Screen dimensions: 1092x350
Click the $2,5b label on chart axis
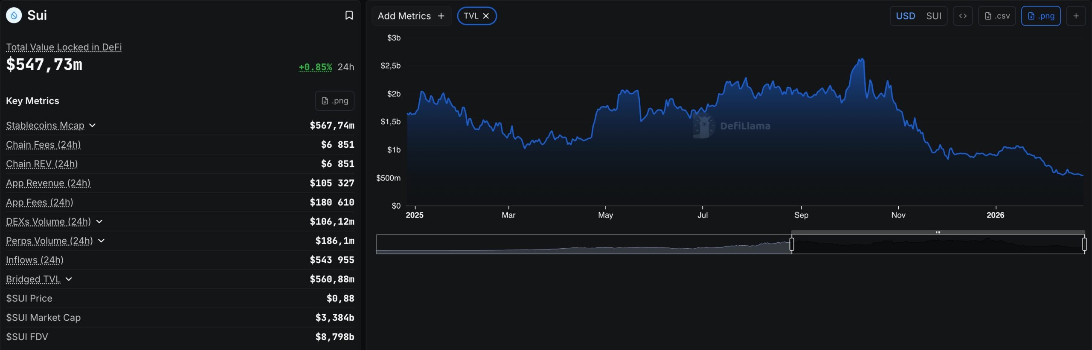pos(390,66)
